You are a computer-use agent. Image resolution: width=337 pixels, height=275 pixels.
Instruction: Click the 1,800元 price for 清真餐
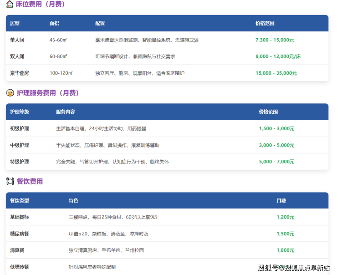point(285,250)
